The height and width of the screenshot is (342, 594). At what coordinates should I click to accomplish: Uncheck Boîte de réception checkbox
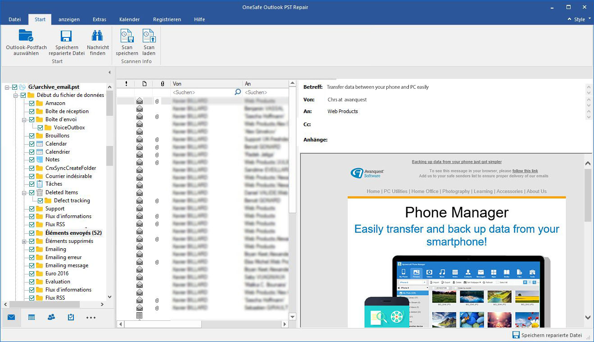(32, 111)
